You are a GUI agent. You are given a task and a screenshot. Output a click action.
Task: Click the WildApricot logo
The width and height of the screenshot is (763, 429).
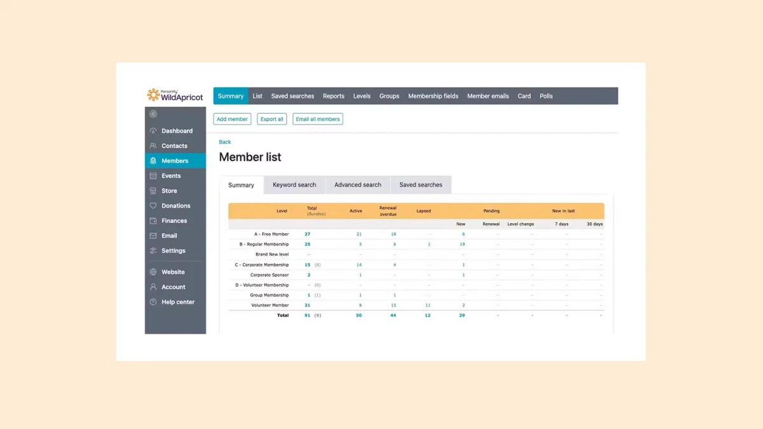coord(175,95)
